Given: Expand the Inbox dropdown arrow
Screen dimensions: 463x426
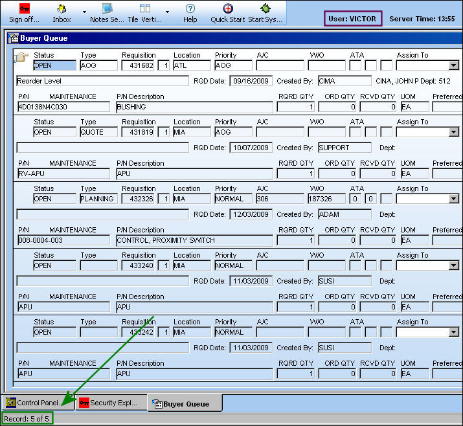Looking at the screenshot, I should pyautogui.click(x=84, y=12).
